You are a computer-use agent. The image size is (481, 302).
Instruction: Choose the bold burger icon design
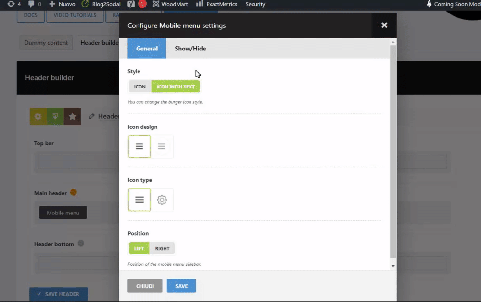139,146
